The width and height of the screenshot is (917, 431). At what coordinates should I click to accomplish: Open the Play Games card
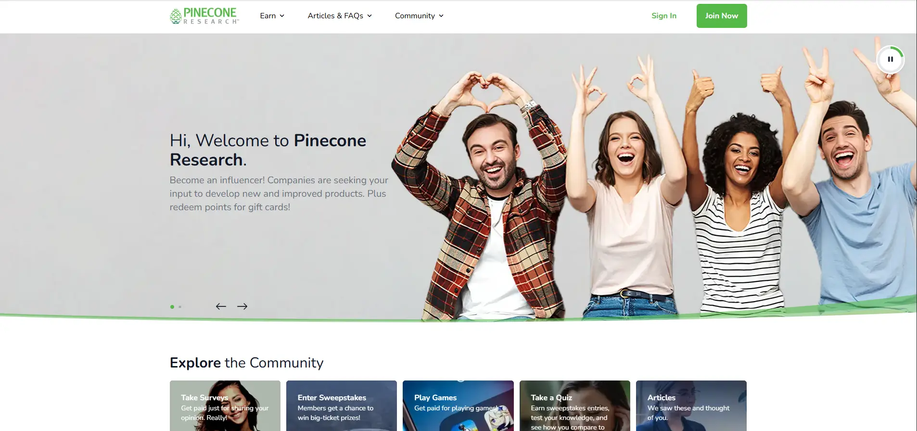[458, 406]
